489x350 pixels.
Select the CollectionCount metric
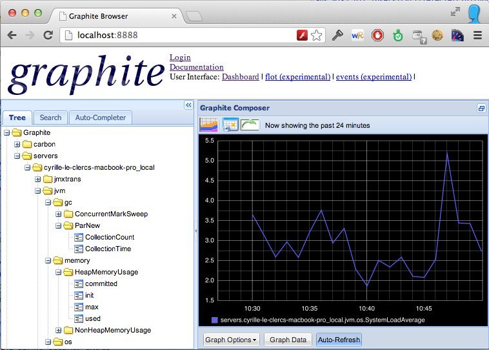click(110, 237)
